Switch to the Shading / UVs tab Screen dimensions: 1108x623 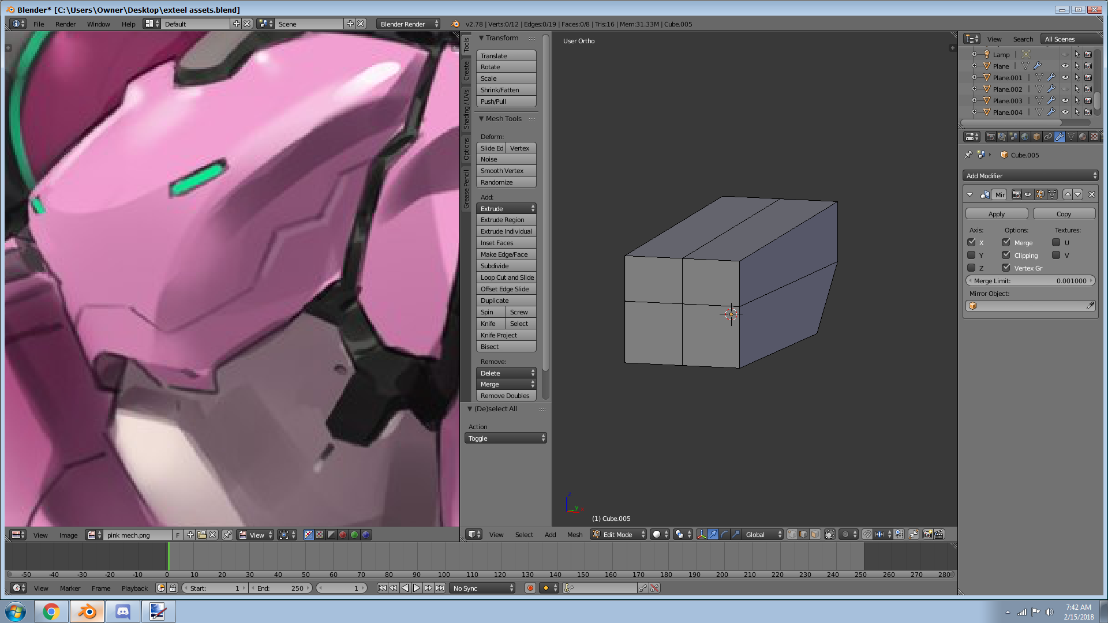(466, 109)
